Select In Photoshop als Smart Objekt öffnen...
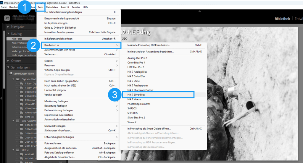The height and width of the screenshot is (163, 303). click(x=164, y=129)
